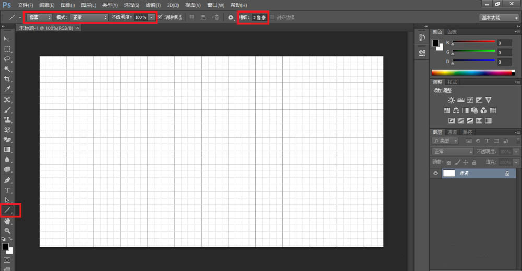
Task: Add Brightness/Contrast adjustment
Action: point(451,100)
